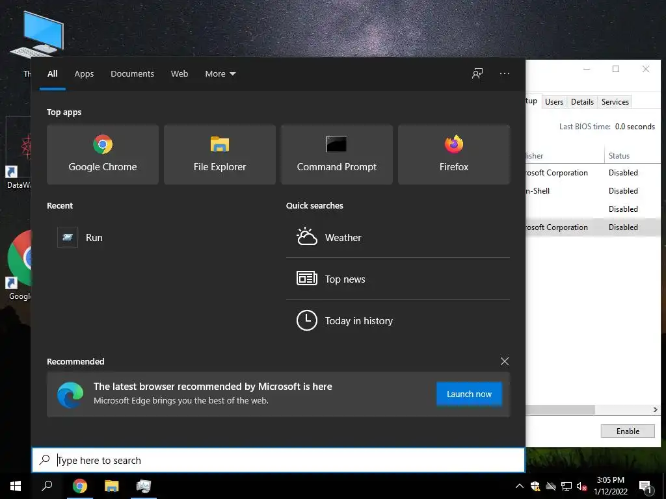Open the Details tab in Task Manager

[582, 102]
